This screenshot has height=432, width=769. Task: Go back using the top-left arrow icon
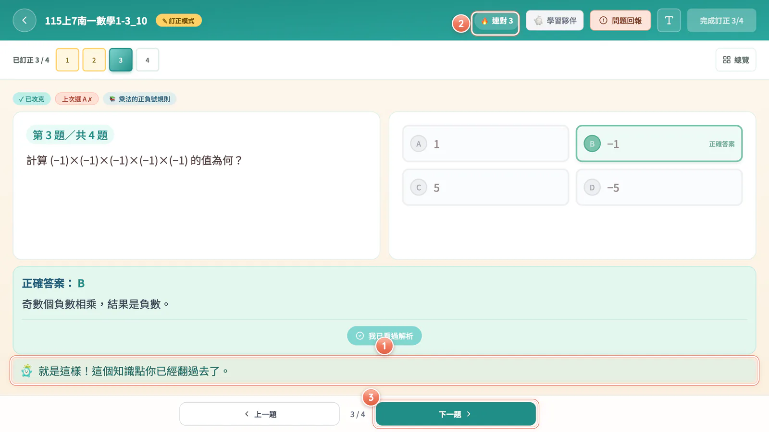tap(25, 21)
